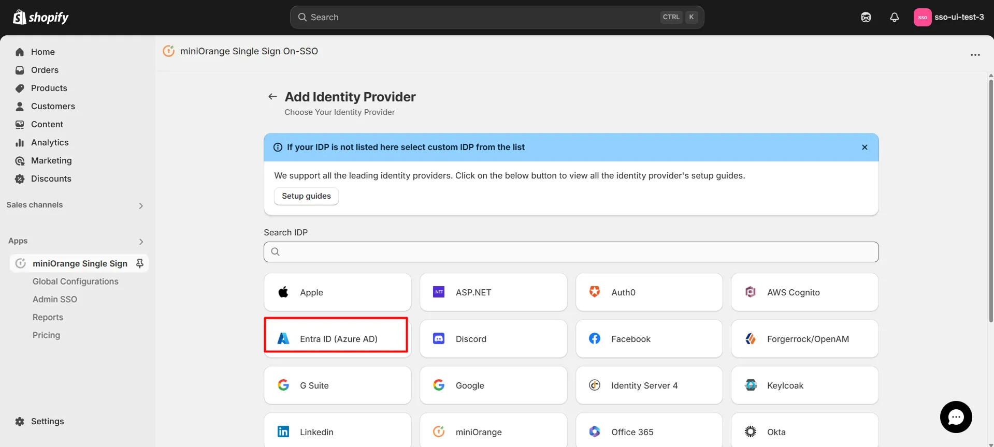Image resolution: width=994 pixels, height=447 pixels.
Task: Click the miniOrange card logo icon
Action: [439, 431]
